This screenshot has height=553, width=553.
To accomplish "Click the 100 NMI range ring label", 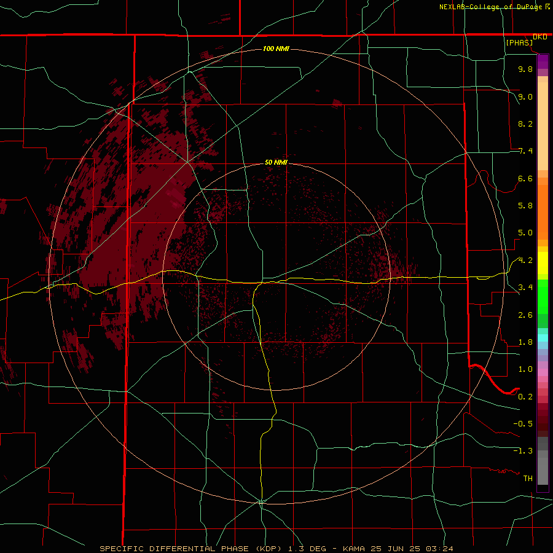I will click(276, 49).
